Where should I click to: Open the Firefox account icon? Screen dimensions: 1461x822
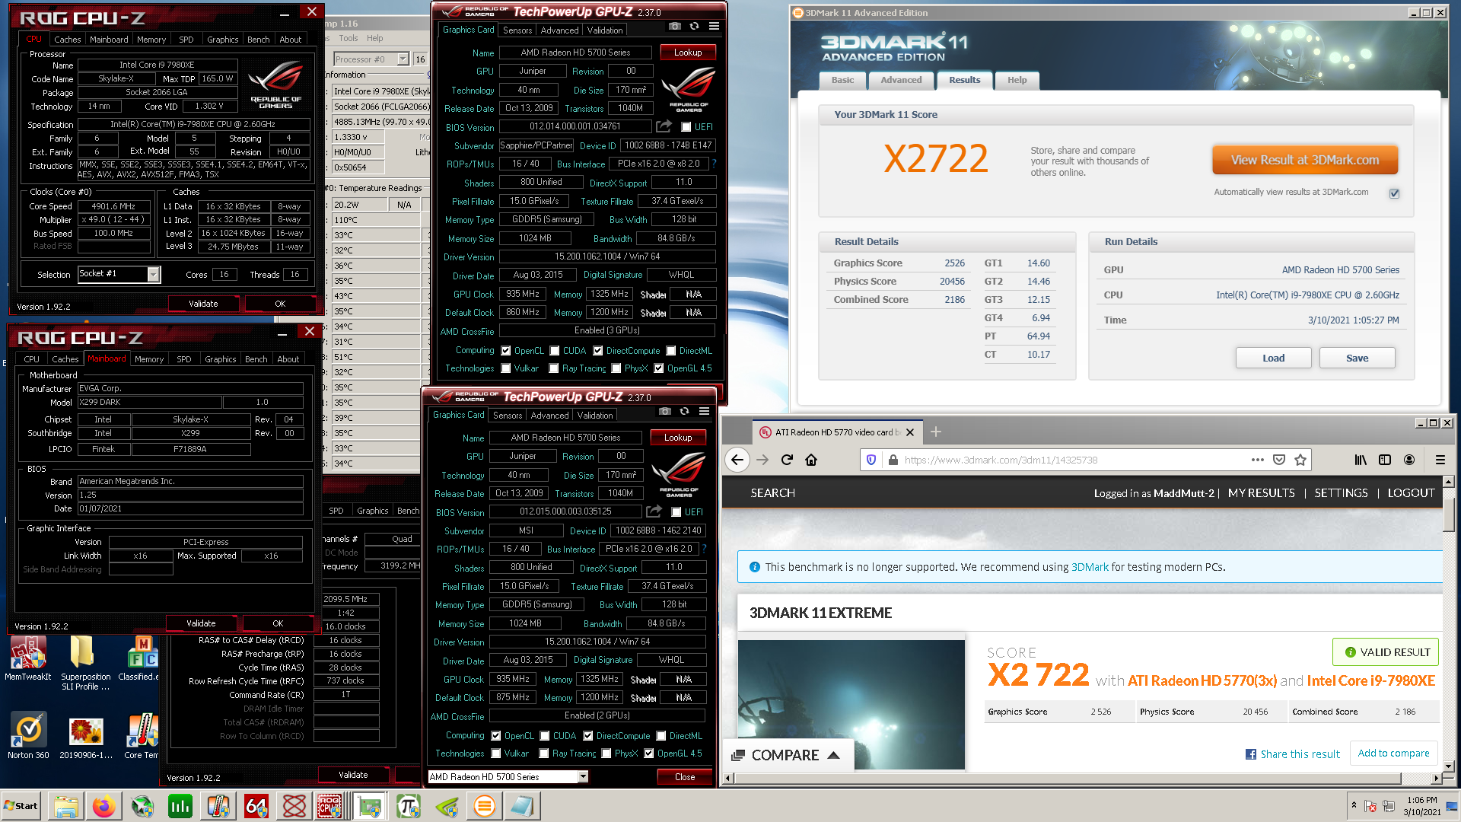(1409, 460)
